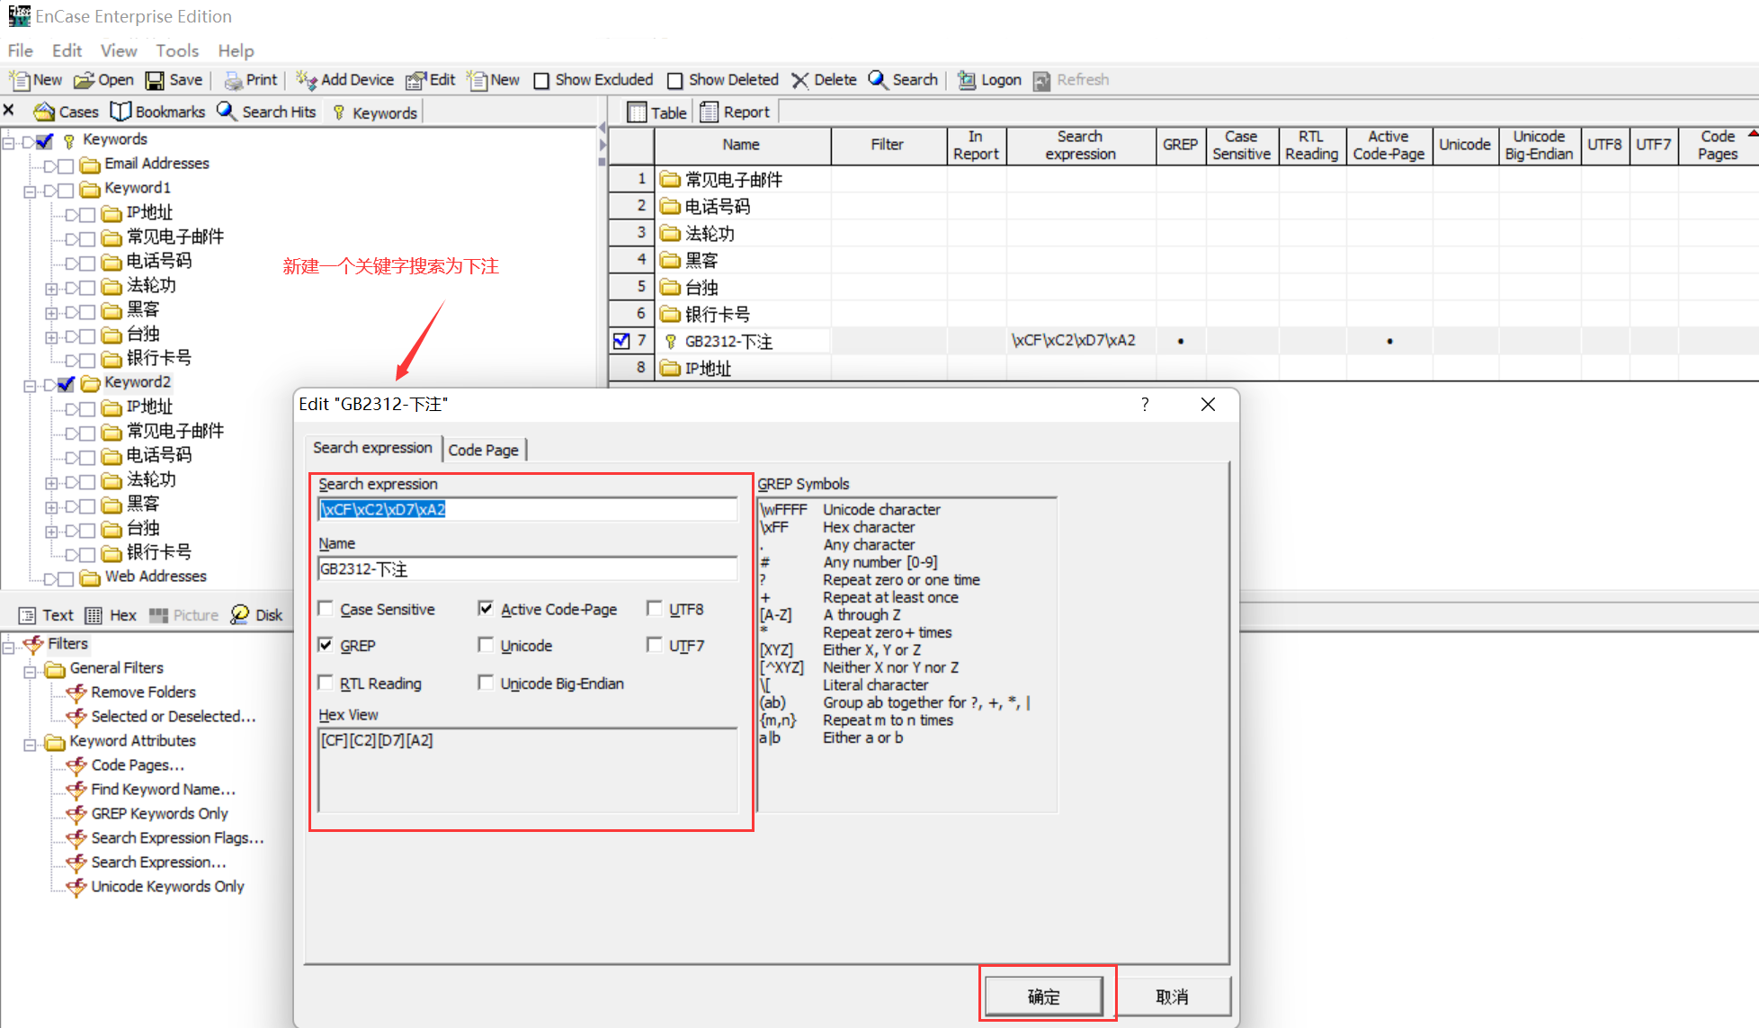This screenshot has width=1759, height=1028.
Task: Select the Web Addresses folder
Action: pyautogui.click(x=156, y=577)
